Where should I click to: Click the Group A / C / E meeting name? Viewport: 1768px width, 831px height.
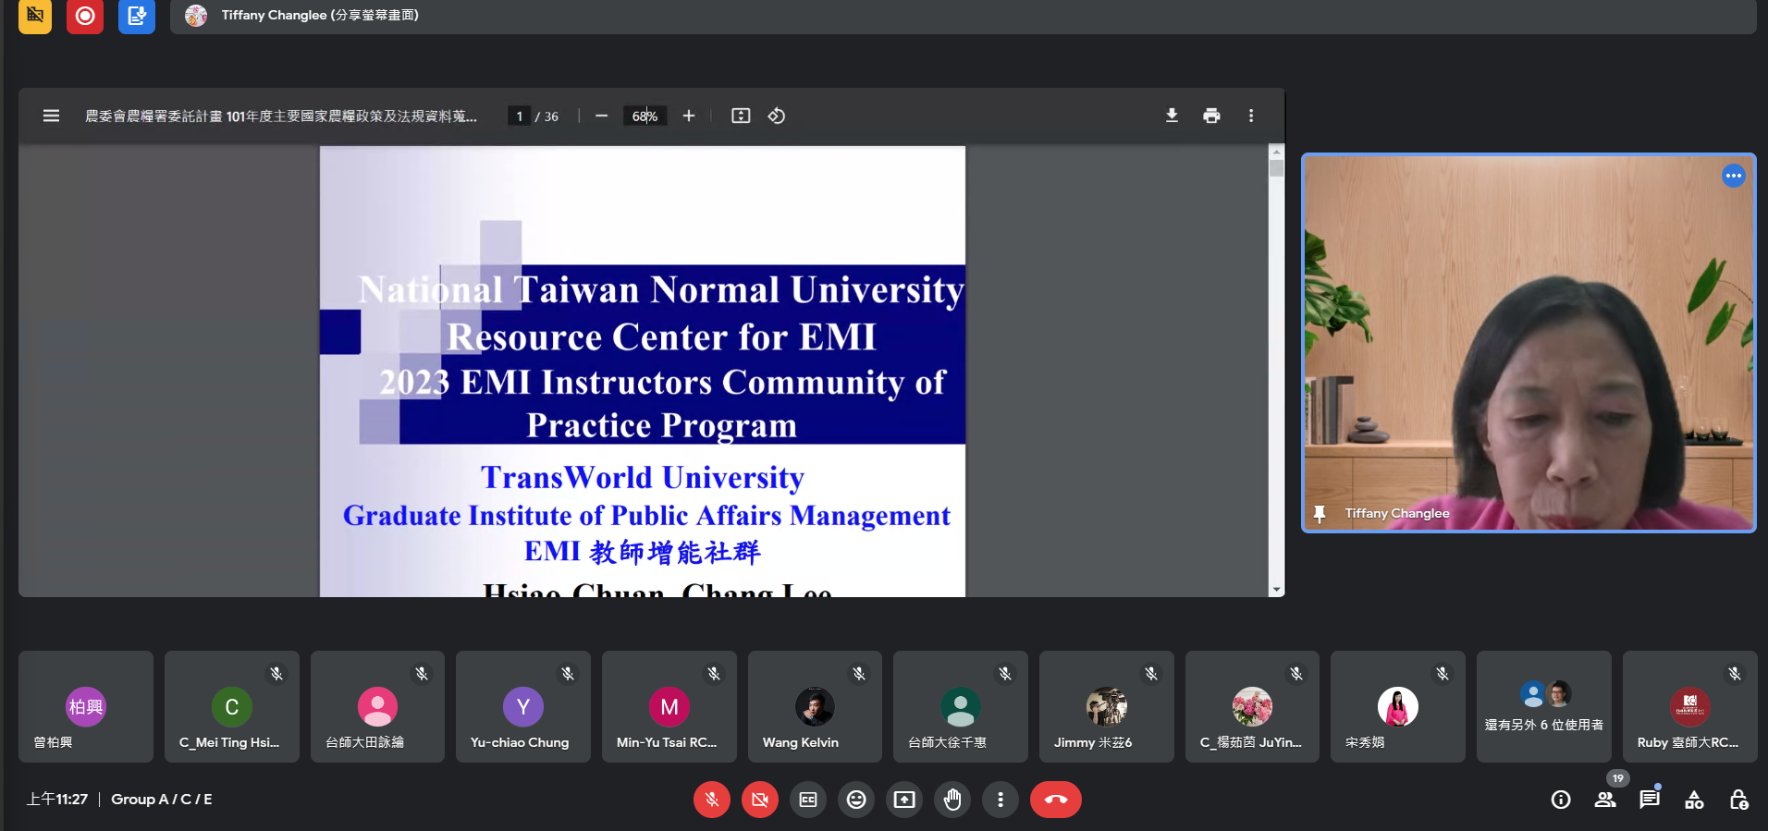[162, 800]
